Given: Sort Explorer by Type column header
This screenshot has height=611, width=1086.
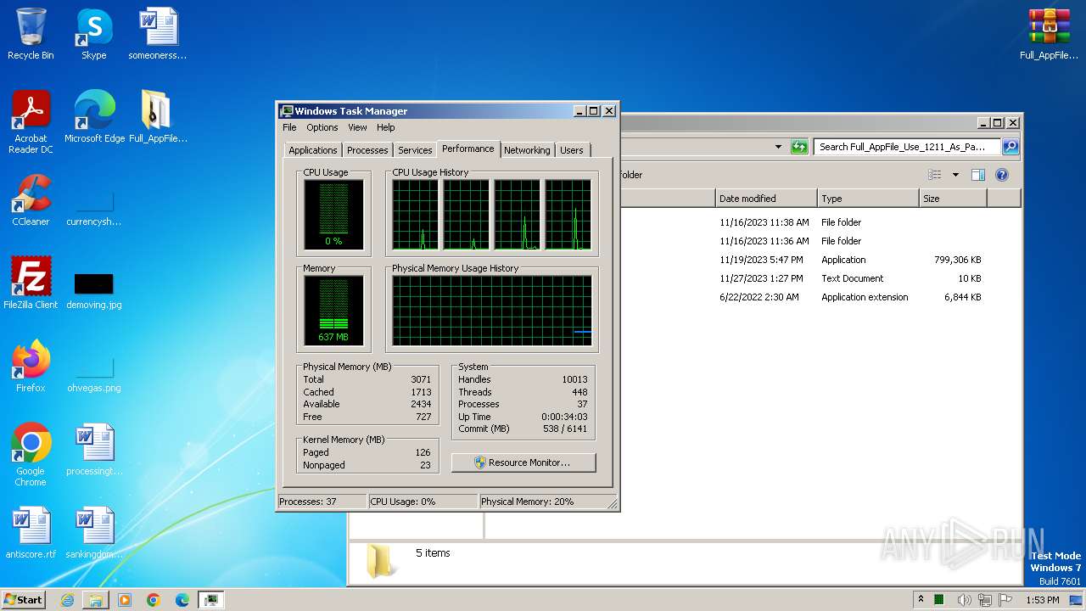Looking at the screenshot, I should click(x=868, y=199).
